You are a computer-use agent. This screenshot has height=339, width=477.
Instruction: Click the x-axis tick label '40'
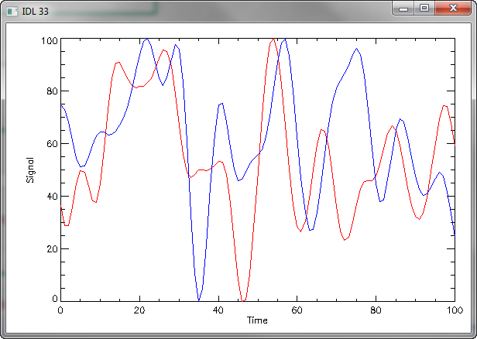(218, 310)
